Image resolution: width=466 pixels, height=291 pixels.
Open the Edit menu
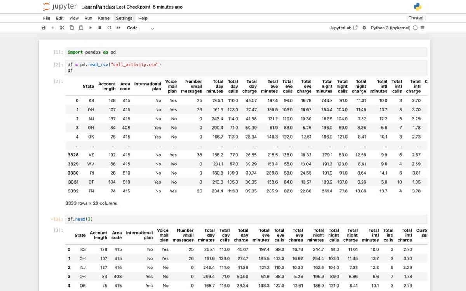(60, 18)
